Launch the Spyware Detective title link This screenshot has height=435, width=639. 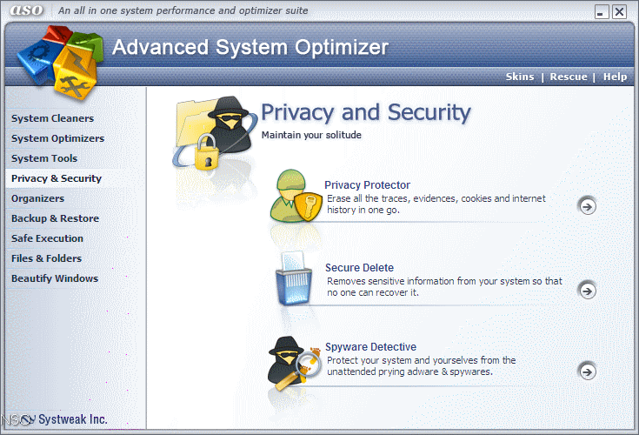coord(370,347)
